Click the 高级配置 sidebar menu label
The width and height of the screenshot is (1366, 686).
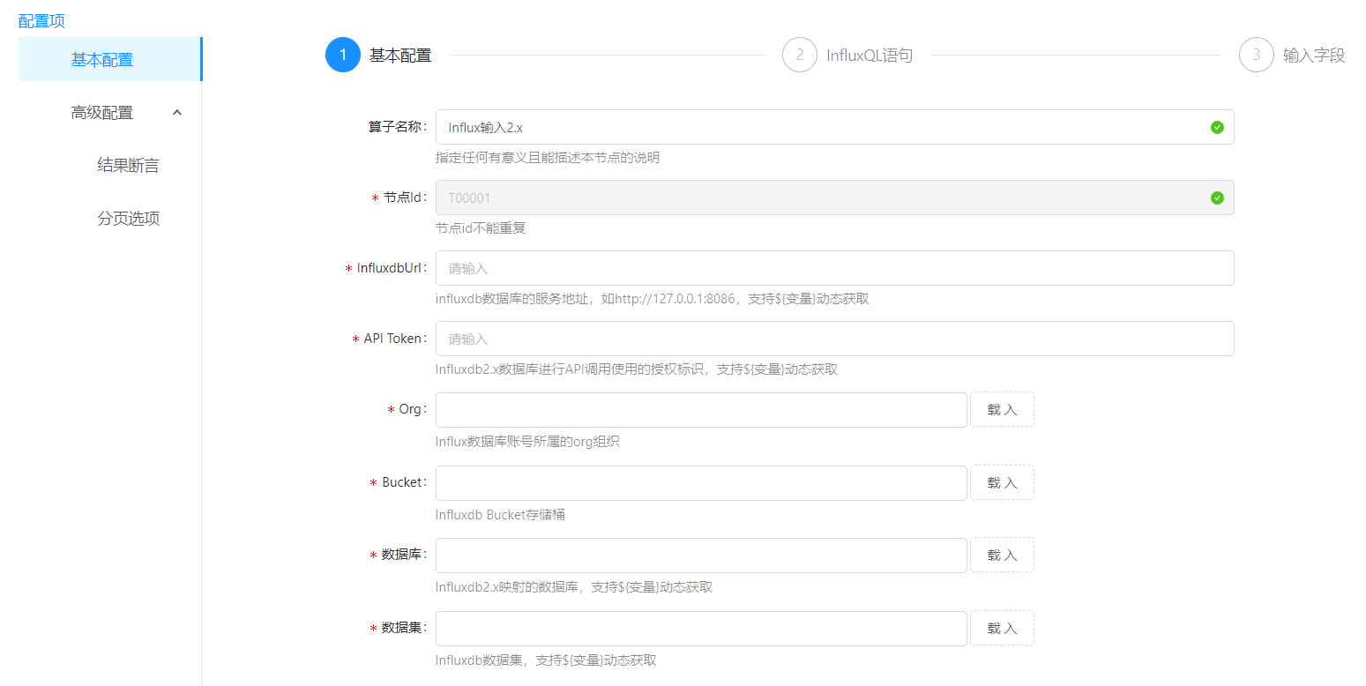(102, 112)
